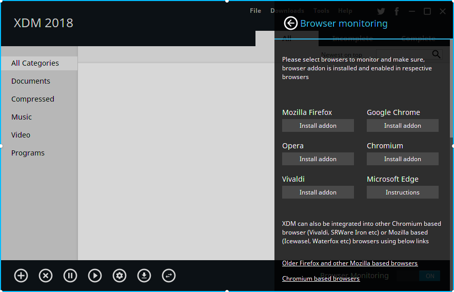Click the Browser monitoring heading text
This screenshot has width=454, height=292.
344,24
